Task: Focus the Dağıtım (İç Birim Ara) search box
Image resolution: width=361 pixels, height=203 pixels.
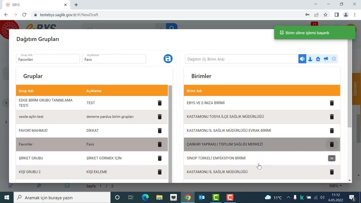Action: coord(242,59)
